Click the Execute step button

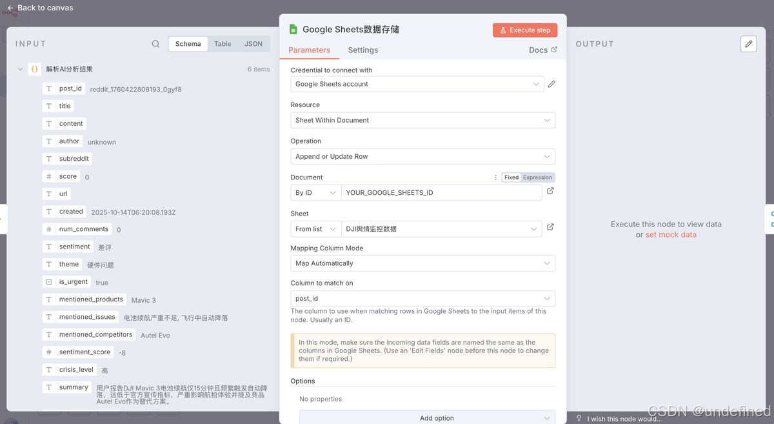point(524,30)
